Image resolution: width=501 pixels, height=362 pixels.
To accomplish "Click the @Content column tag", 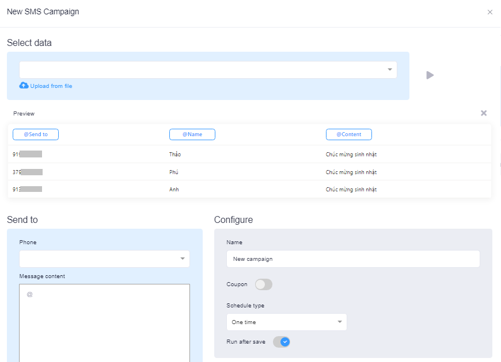I will 348,134.
